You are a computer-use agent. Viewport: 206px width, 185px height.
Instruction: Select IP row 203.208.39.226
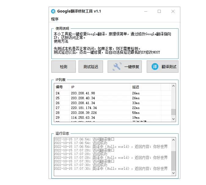112,113
